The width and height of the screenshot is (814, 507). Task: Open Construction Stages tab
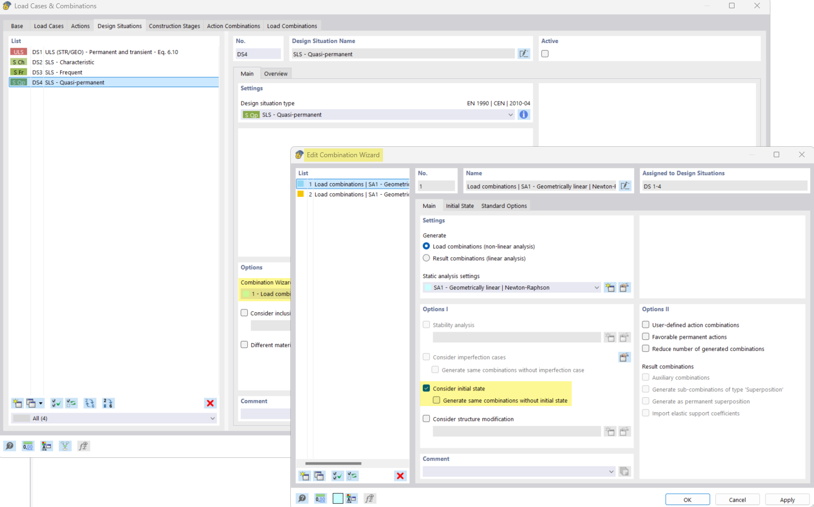click(174, 26)
